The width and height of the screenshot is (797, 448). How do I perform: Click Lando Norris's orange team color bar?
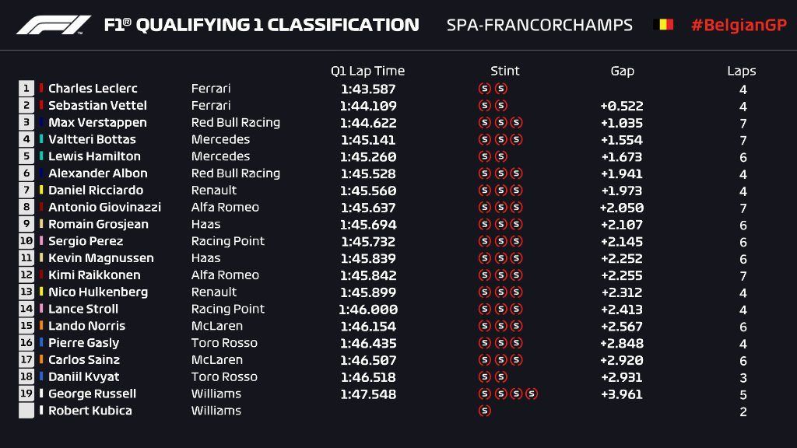click(x=41, y=326)
